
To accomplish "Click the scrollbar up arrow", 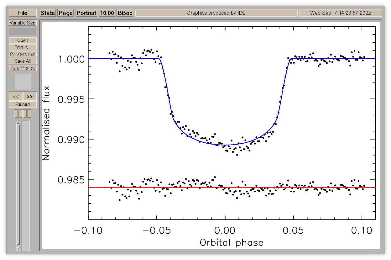I will point(18,122).
